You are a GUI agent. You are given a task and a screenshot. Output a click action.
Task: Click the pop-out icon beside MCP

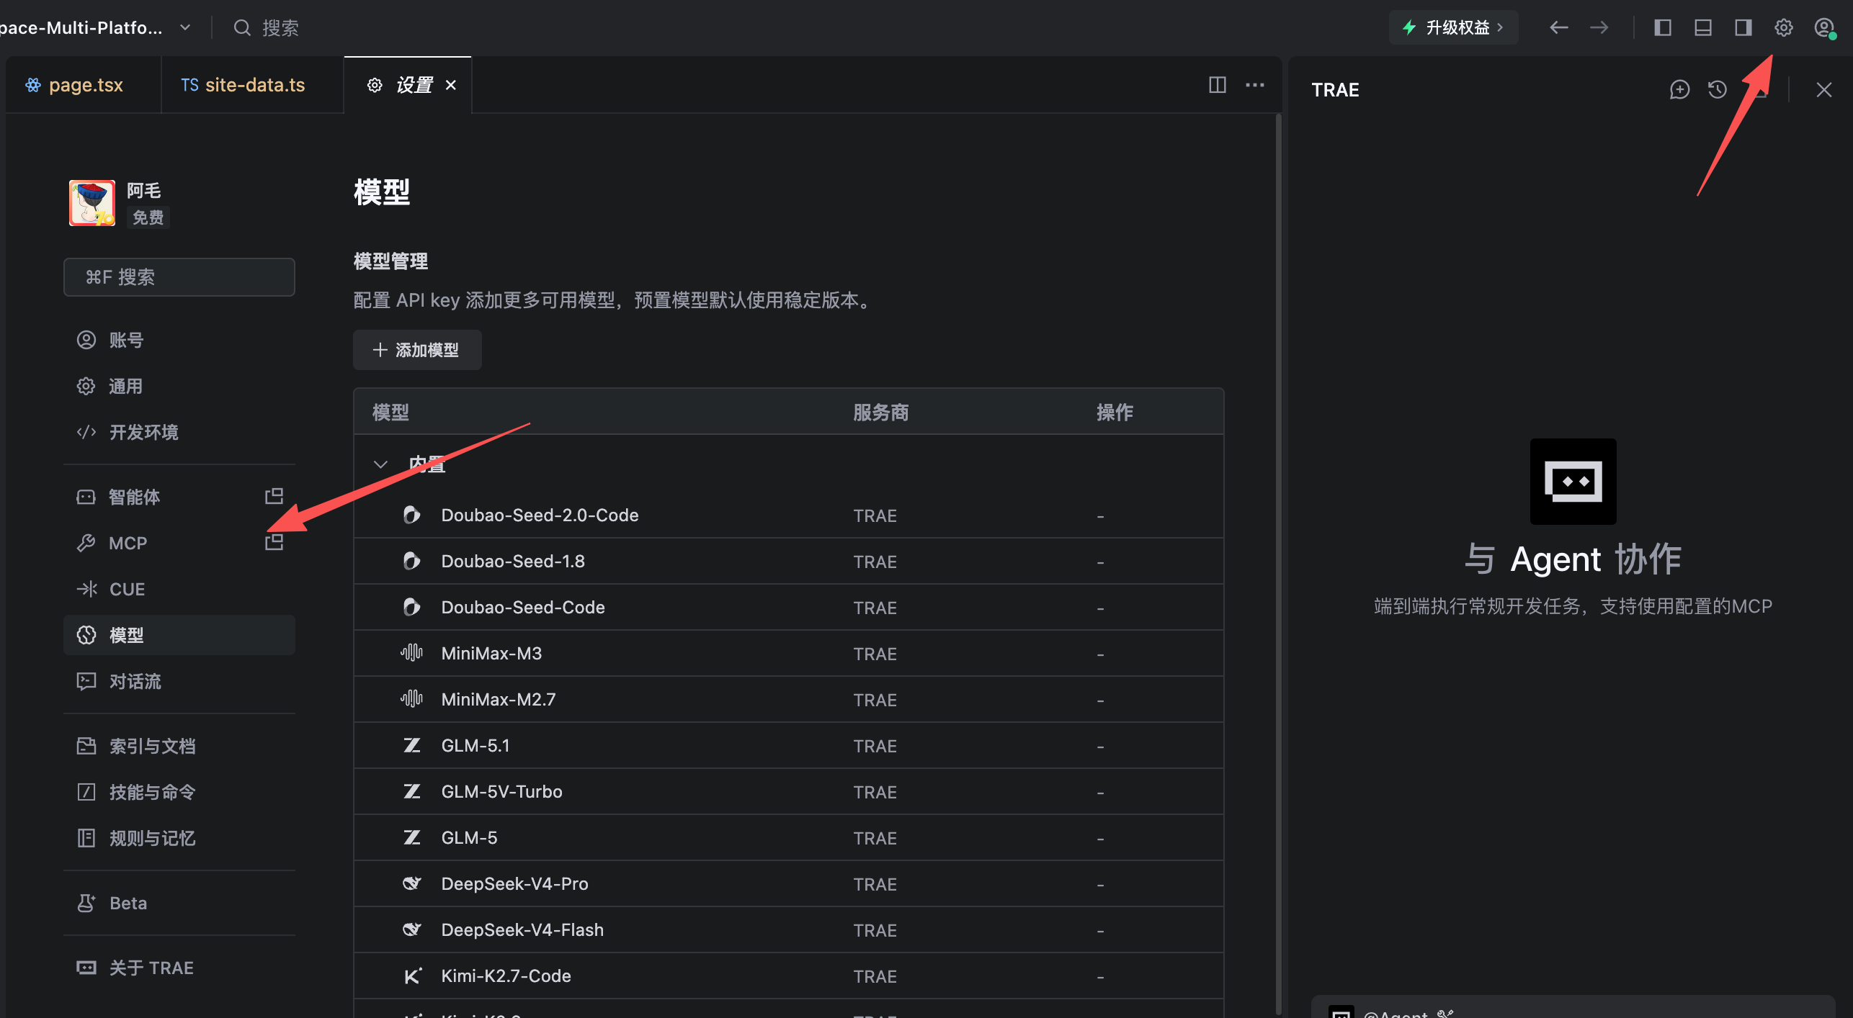coord(274,543)
